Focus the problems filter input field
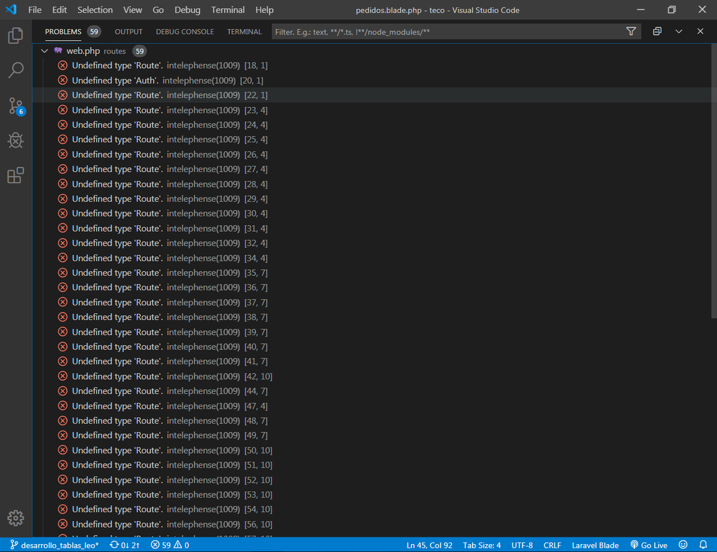717x552 pixels. tap(448, 32)
